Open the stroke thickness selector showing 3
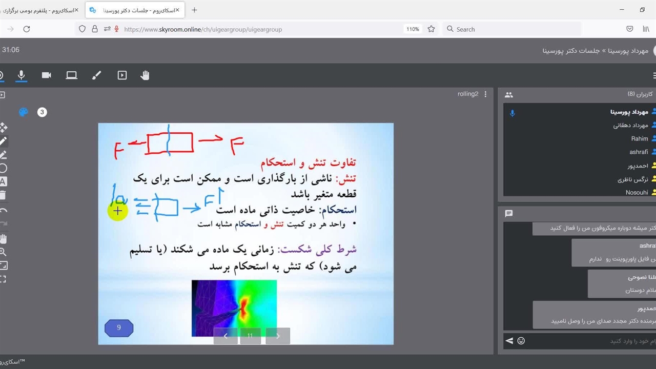This screenshot has height=369, width=656. pos(42,112)
